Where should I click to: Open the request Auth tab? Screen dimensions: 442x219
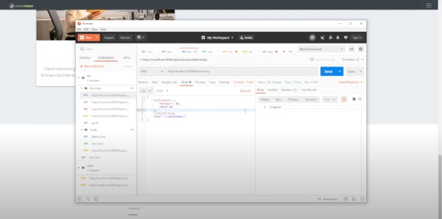pos(155,82)
